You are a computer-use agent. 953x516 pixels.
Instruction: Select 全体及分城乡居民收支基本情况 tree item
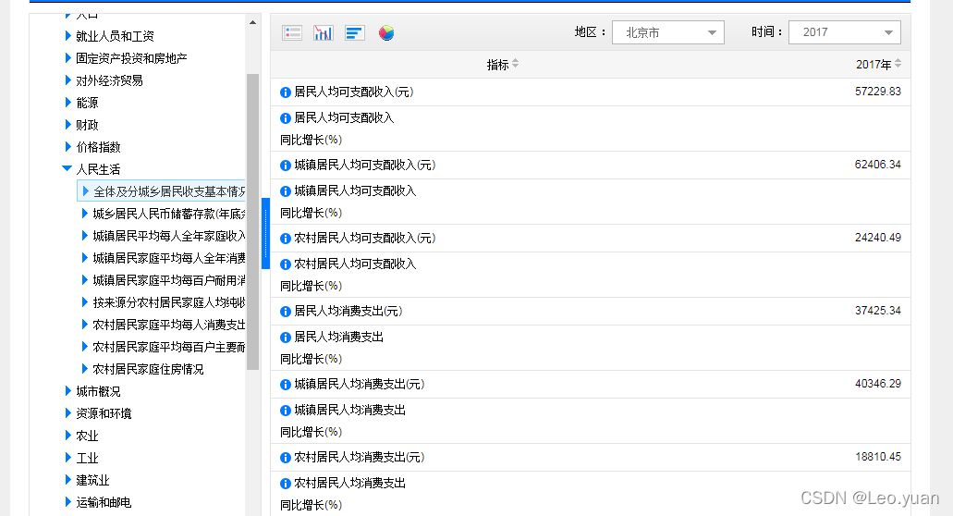pyautogui.click(x=162, y=191)
